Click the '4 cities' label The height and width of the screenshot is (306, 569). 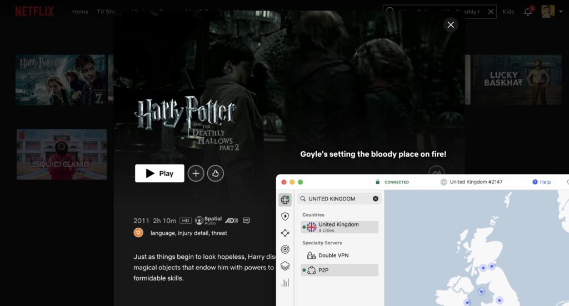pos(326,230)
